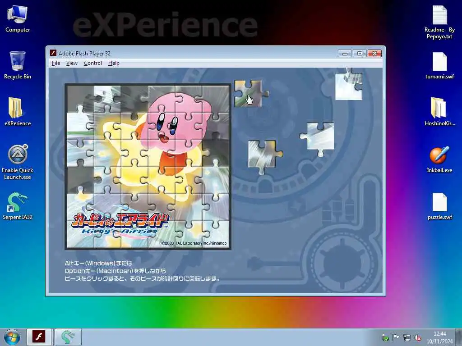Select the puzzle.swf file icon

tap(439, 206)
